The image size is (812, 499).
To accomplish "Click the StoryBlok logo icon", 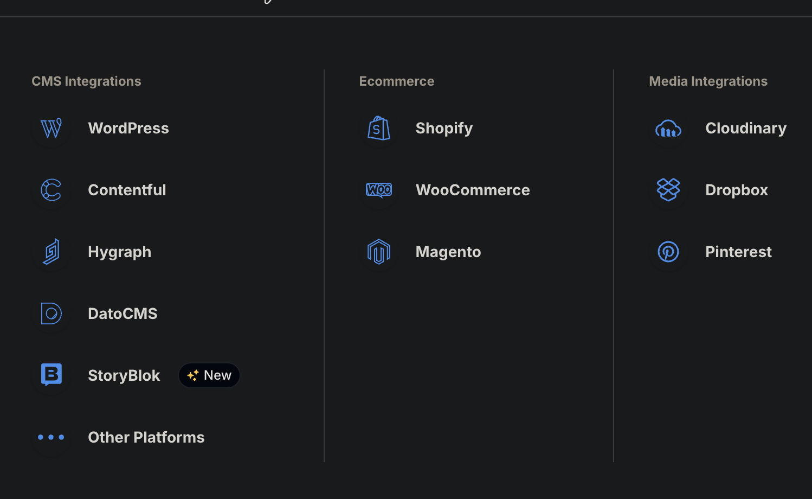I will (51, 375).
